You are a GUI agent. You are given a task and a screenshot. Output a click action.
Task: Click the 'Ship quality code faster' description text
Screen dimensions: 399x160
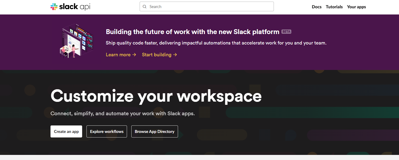tap(216, 43)
